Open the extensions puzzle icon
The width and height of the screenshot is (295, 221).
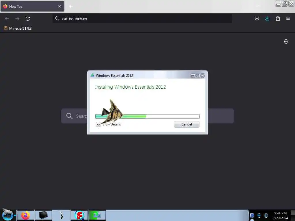278,18
